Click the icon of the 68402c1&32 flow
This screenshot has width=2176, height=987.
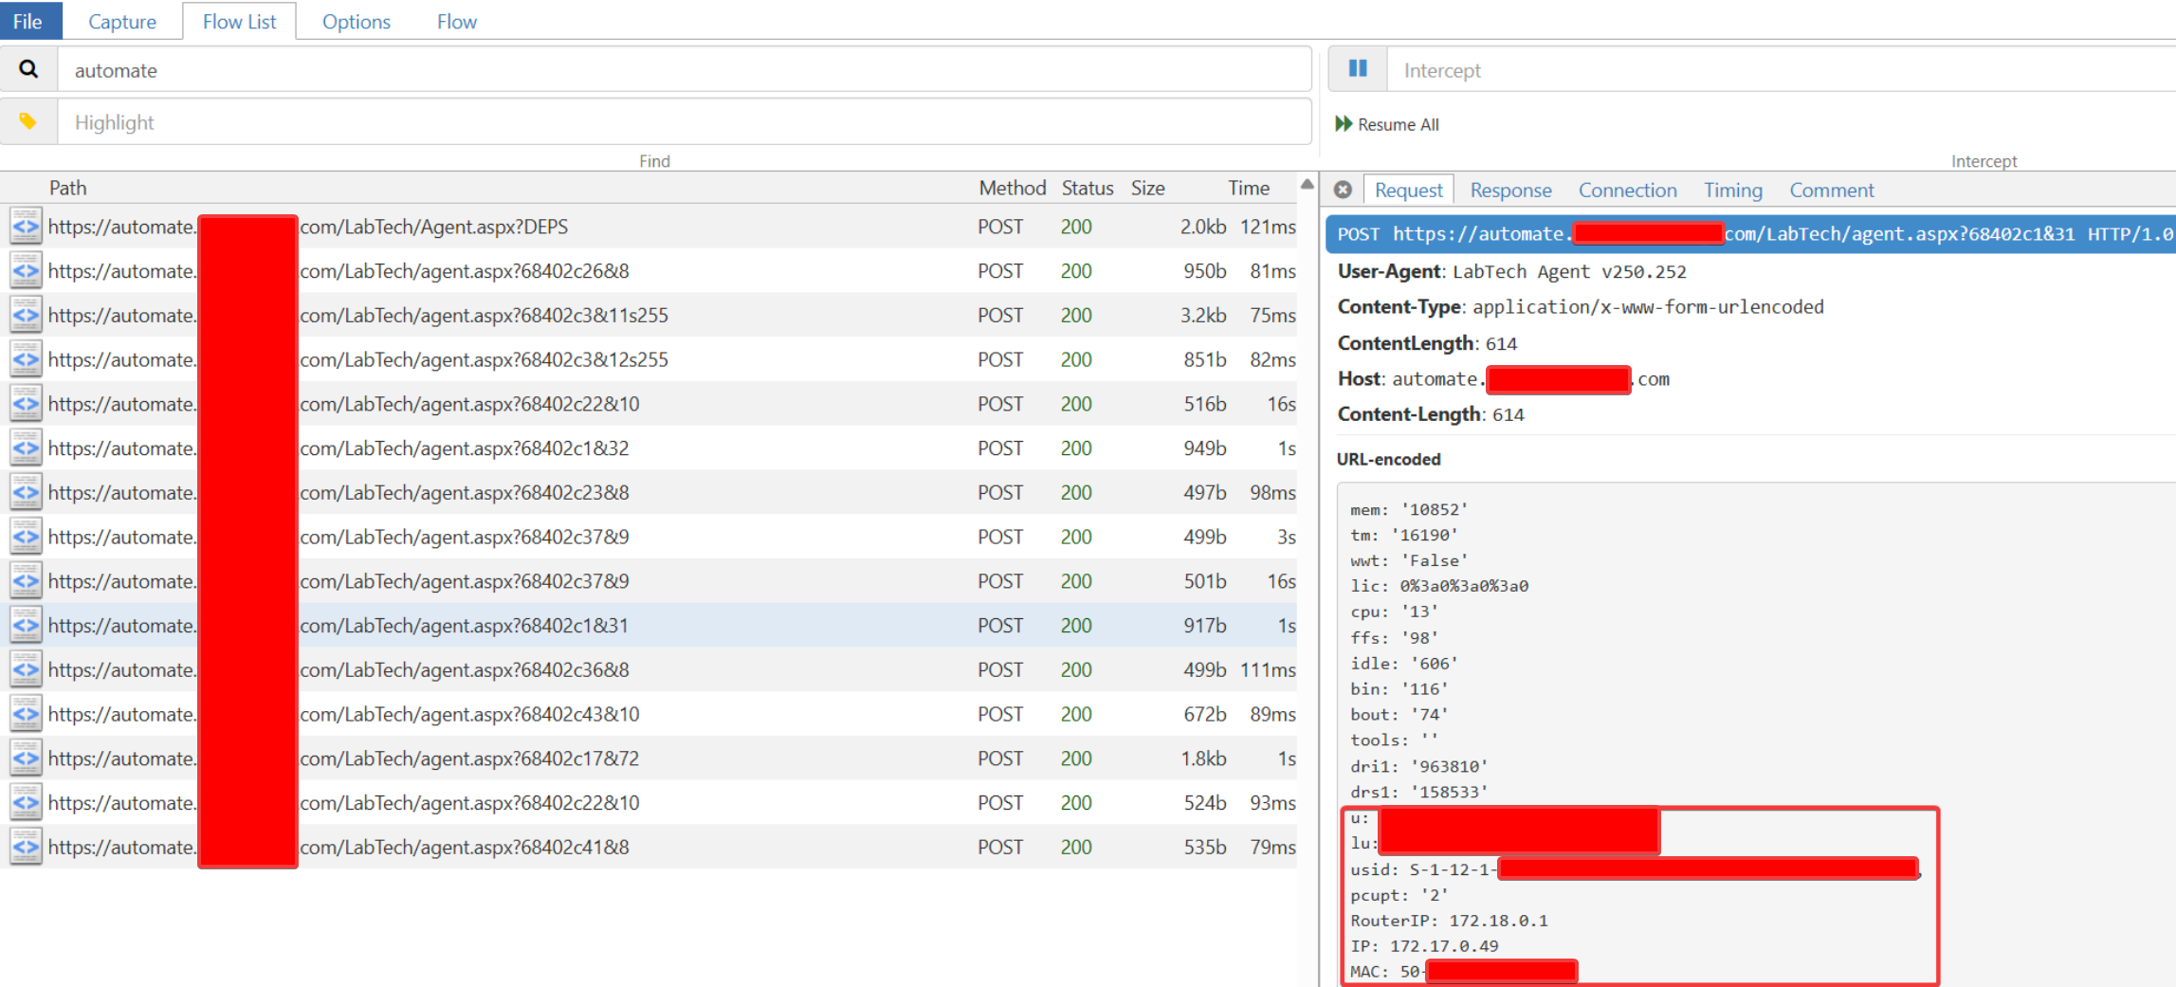pyautogui.click(x=26, y=448)
